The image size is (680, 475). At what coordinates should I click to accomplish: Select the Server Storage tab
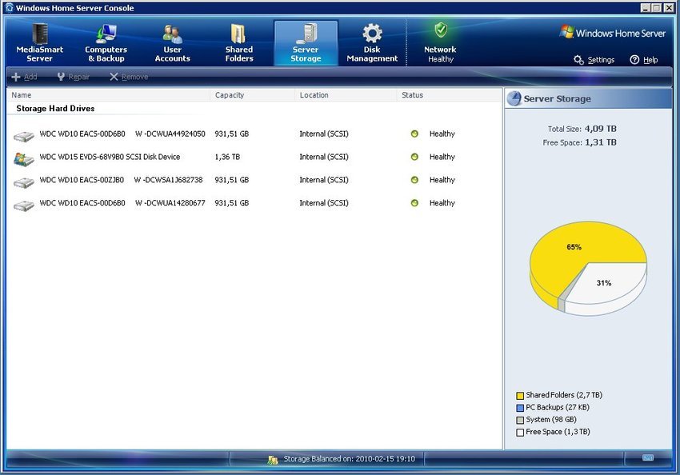pyautogui.click(x=306, y=43)
